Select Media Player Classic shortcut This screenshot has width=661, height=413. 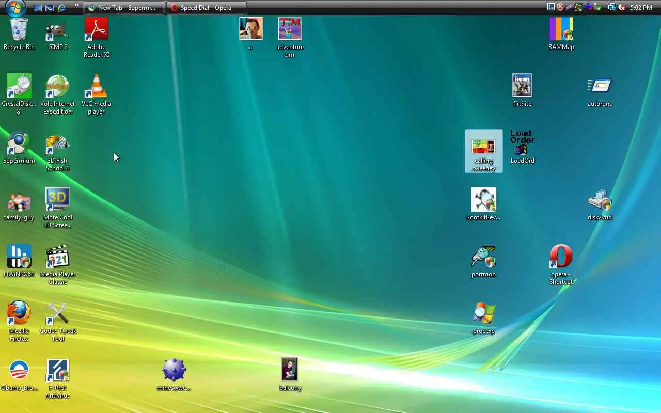[58, 265]
